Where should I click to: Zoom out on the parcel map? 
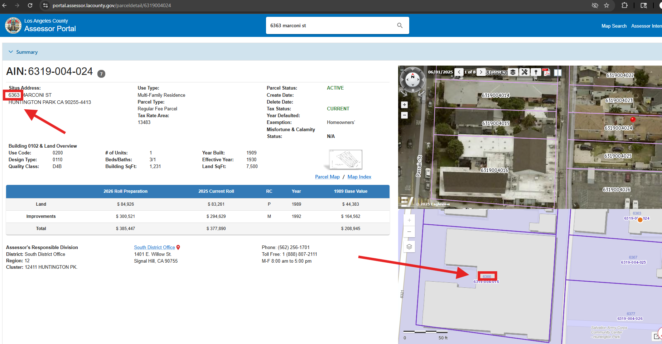click(409, 232)
